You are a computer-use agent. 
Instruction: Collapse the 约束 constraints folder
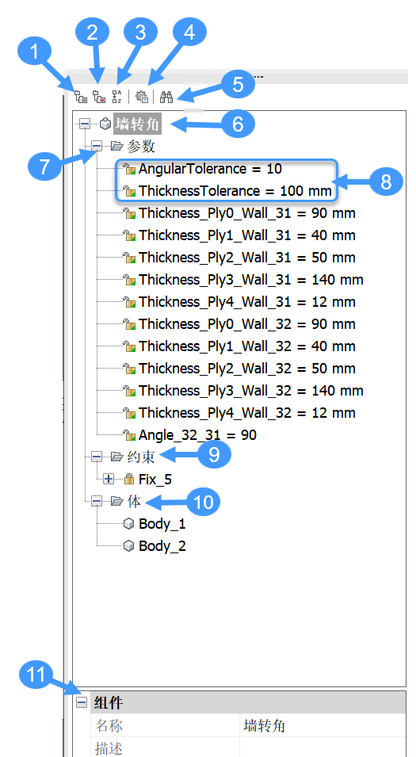click(x=97, y=457)
